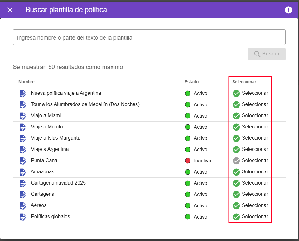299x241 pixels.
Task: Open the template icon beside Punta Cana
Action: coord(23,161)
